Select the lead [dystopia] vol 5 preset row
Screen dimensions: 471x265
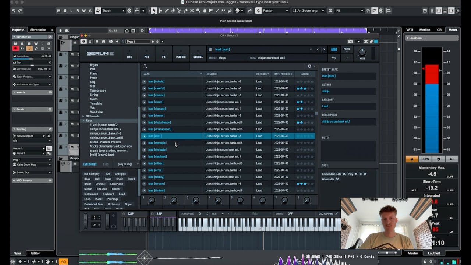tap(228, 143)
